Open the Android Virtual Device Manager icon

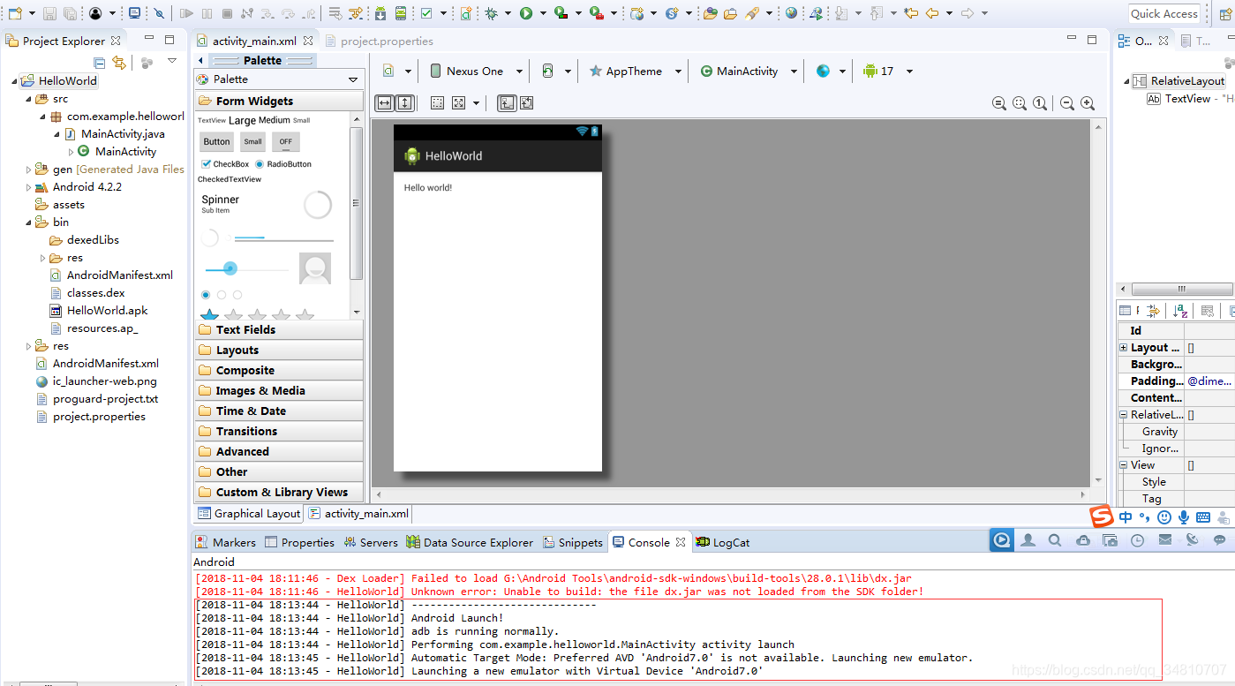click(400, 13)
